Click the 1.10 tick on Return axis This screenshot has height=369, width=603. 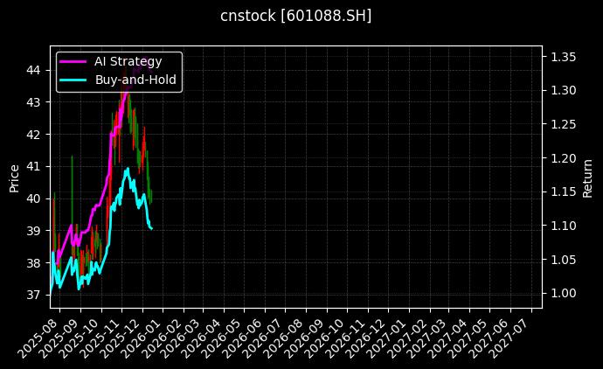click(x=563, y=226)
